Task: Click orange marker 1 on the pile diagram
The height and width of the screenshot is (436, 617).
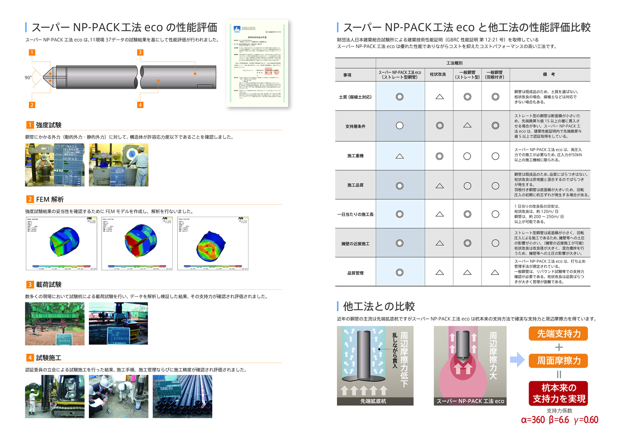Action: click(x=32, y=52)
